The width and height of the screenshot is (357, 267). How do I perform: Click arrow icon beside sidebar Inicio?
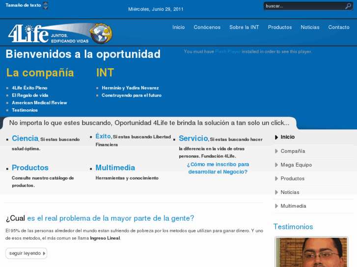276,137
